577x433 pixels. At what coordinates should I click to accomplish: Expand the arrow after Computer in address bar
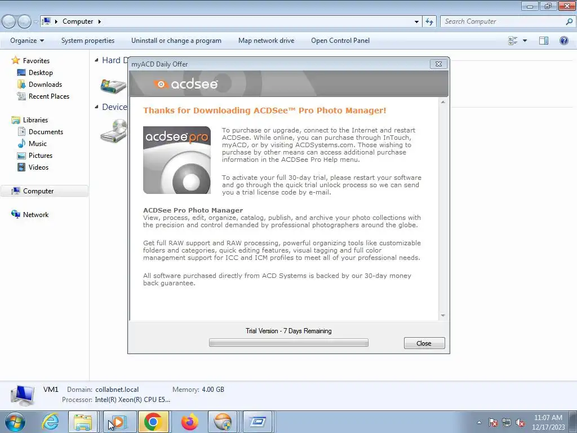tap(99, 21)
